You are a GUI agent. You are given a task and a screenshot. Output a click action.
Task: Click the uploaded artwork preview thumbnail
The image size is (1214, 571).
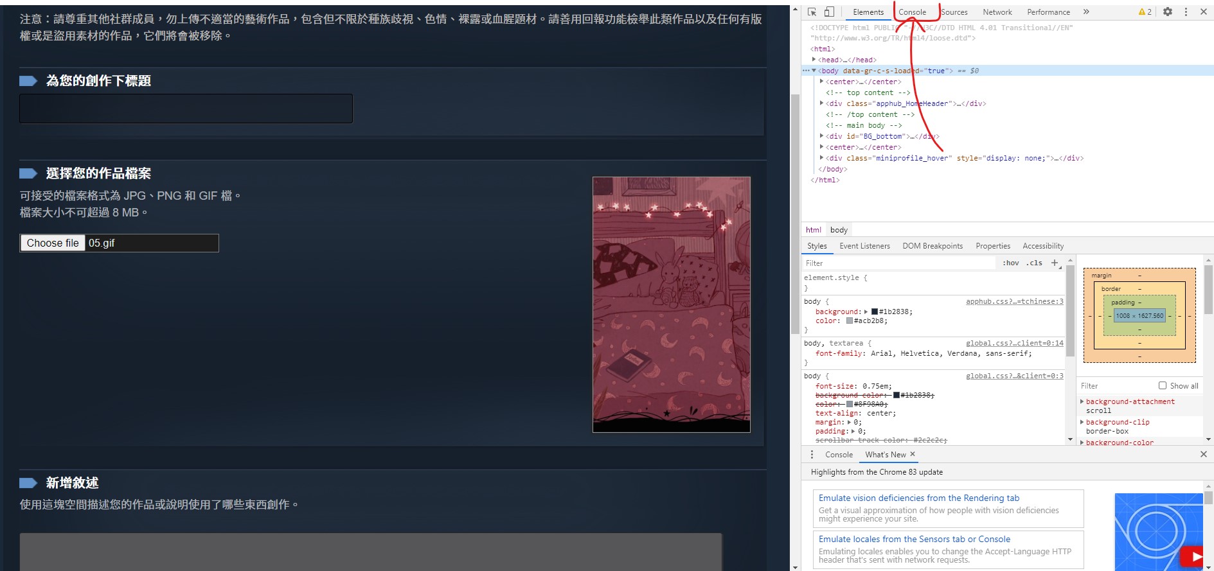point(672,304)
